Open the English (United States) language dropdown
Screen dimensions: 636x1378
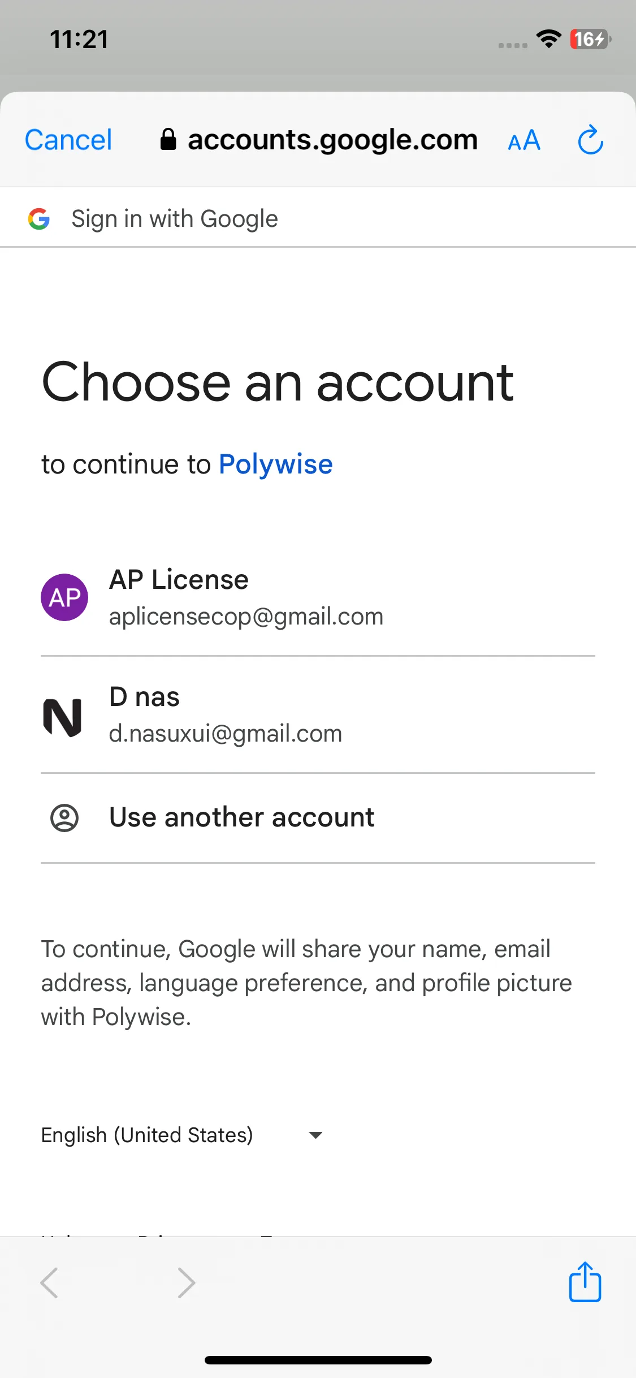[x=182, y=1135]
